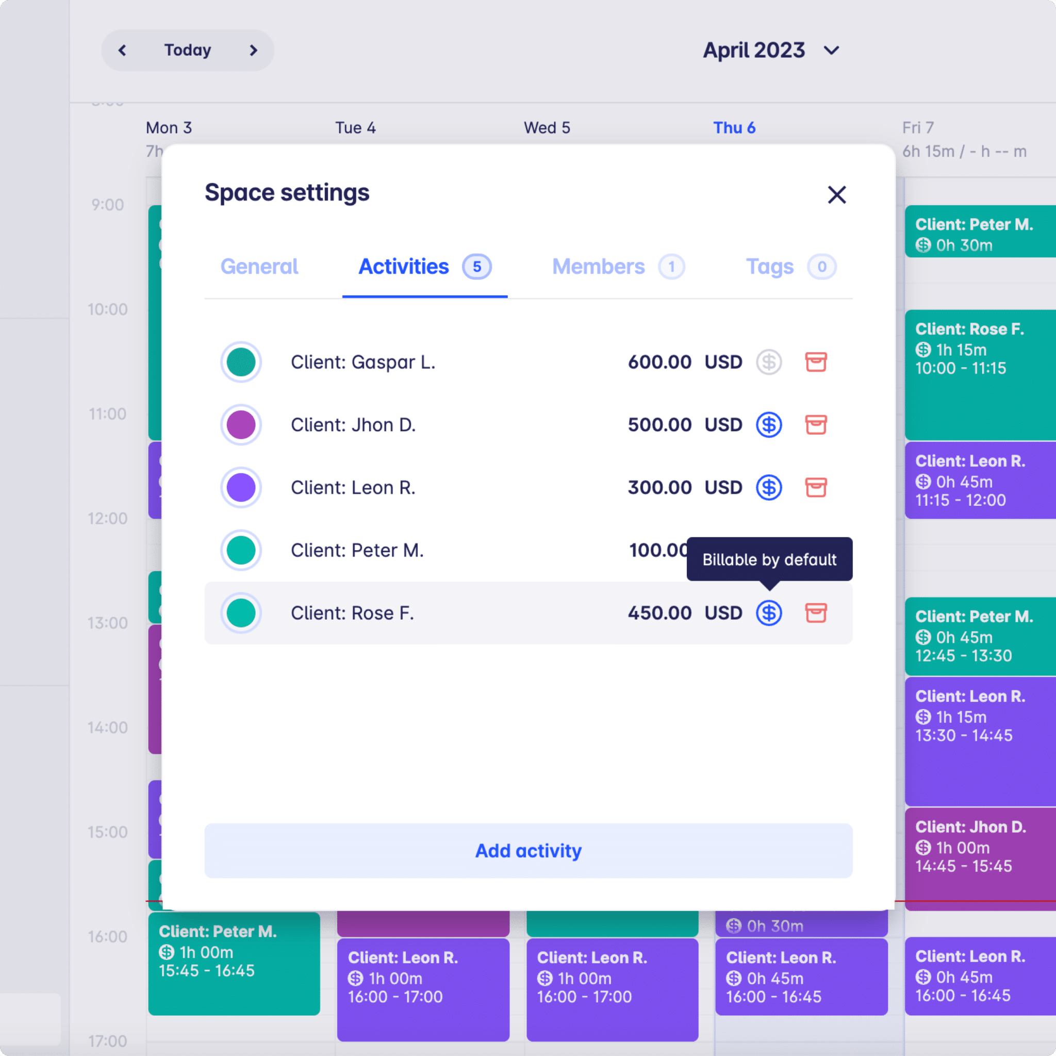Close the Space settings dialog
The height and width of the screenshot is (1056, 1056).
pos(836,194)
